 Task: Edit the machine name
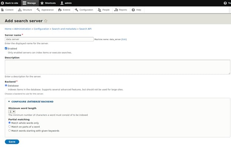pos(124,39)
